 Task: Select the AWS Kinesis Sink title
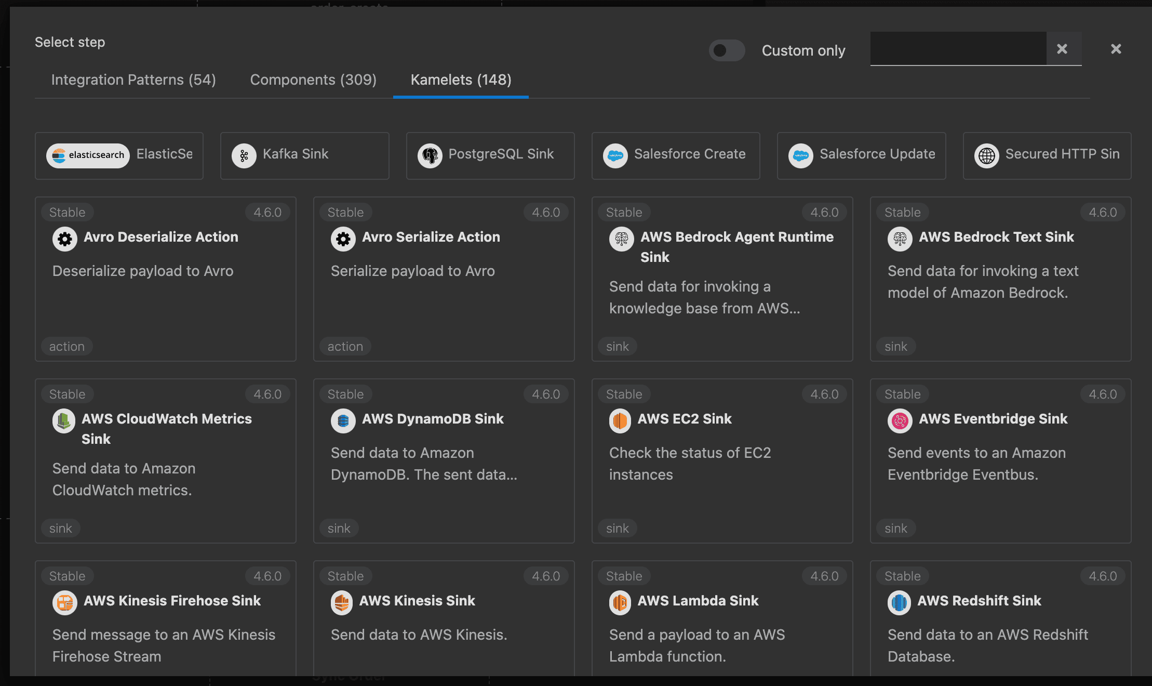tap(417, 601)
